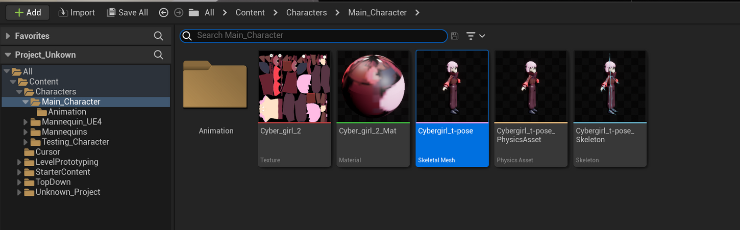Click the Import button
Viewport: 740px width, 230px height.
(x=77, y=13)
